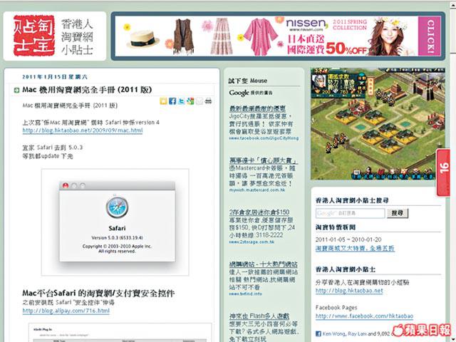This screenshot has width=456, height=342.
Task: Click the mywish.mastercard.com.hk ad URL
Action: 256,190
